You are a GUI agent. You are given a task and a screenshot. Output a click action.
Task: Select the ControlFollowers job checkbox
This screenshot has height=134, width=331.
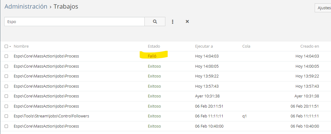point(6,116)
